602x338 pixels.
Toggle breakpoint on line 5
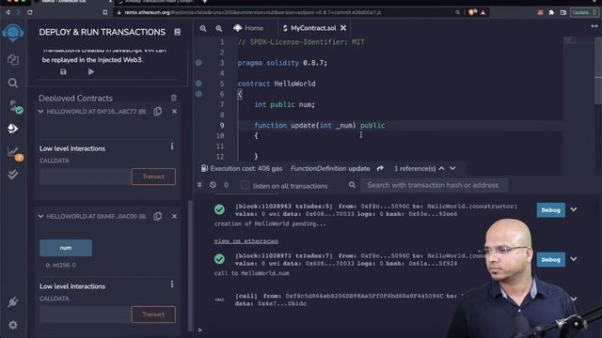pos(198,84)
